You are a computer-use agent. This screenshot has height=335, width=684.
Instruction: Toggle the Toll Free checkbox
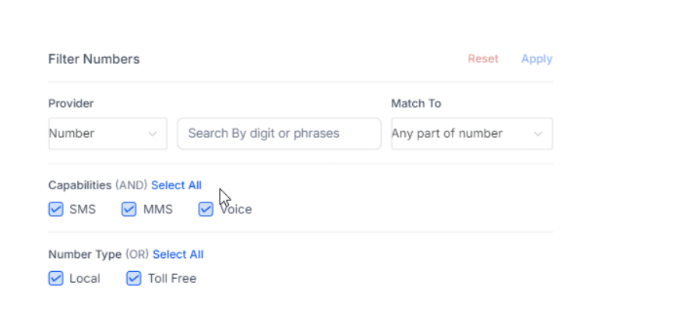click(134, 278)
